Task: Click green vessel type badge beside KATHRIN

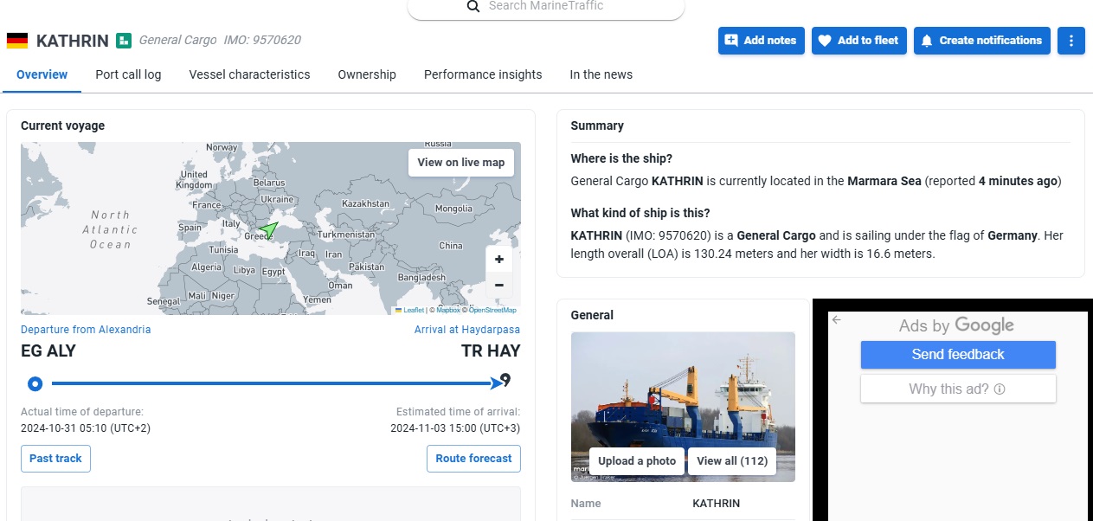Action: point(125,41)
